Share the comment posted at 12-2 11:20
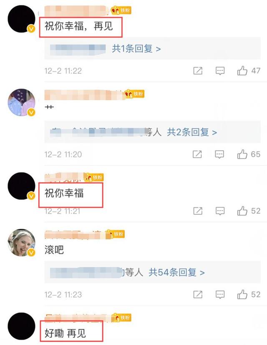This screenshot has height=345, width=267. tap(197, 154)
